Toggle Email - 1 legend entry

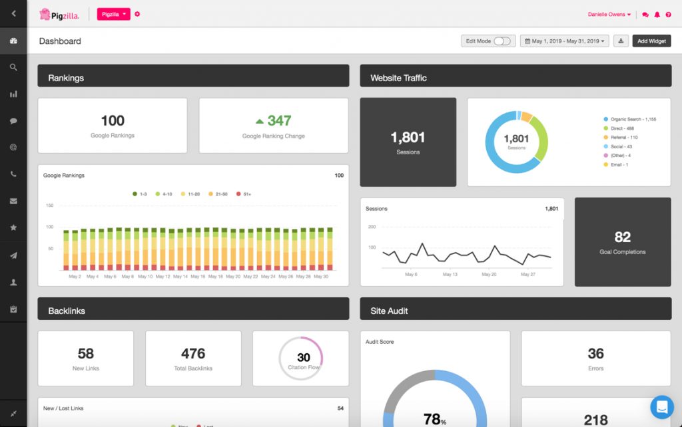coord(616,165)
